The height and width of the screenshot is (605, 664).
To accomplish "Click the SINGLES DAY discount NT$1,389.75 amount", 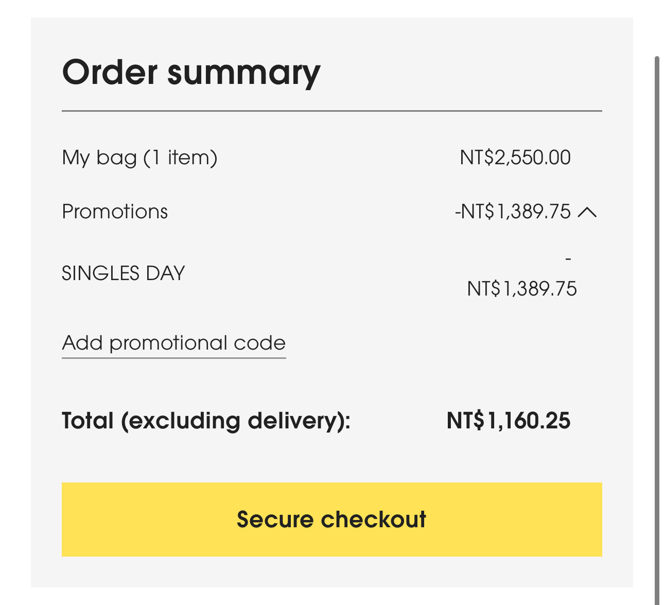I will click(522, 289).
